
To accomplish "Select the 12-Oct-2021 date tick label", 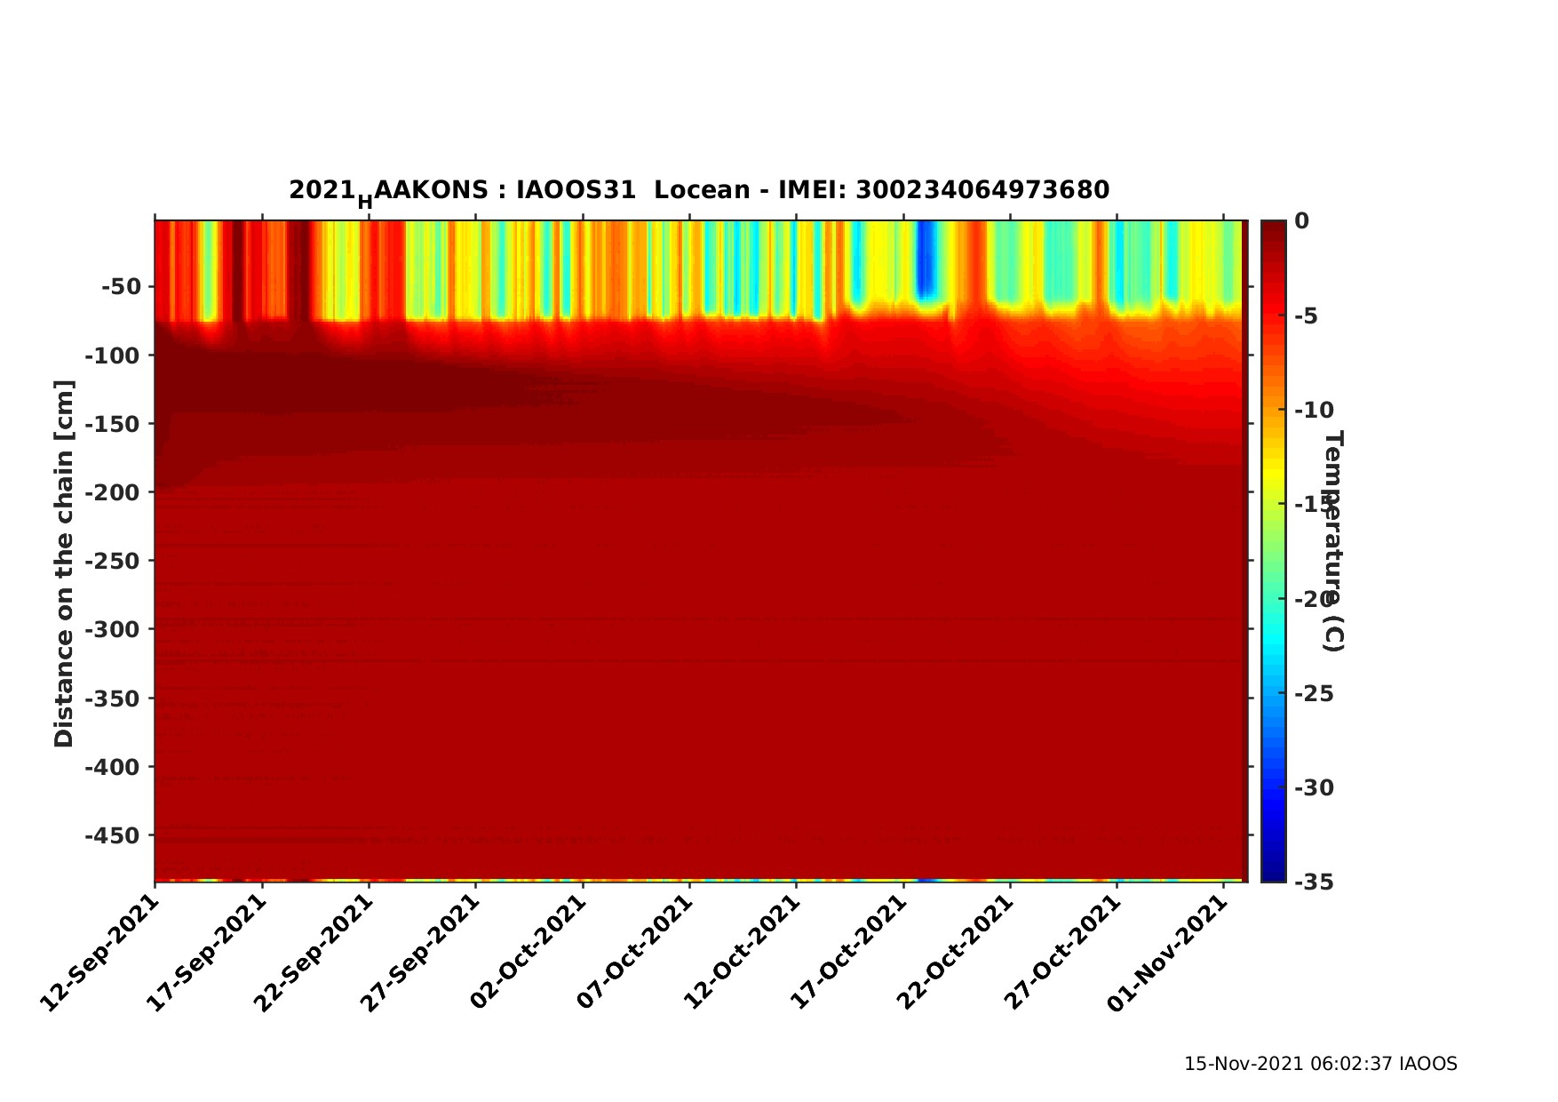I will pos(741,953).
